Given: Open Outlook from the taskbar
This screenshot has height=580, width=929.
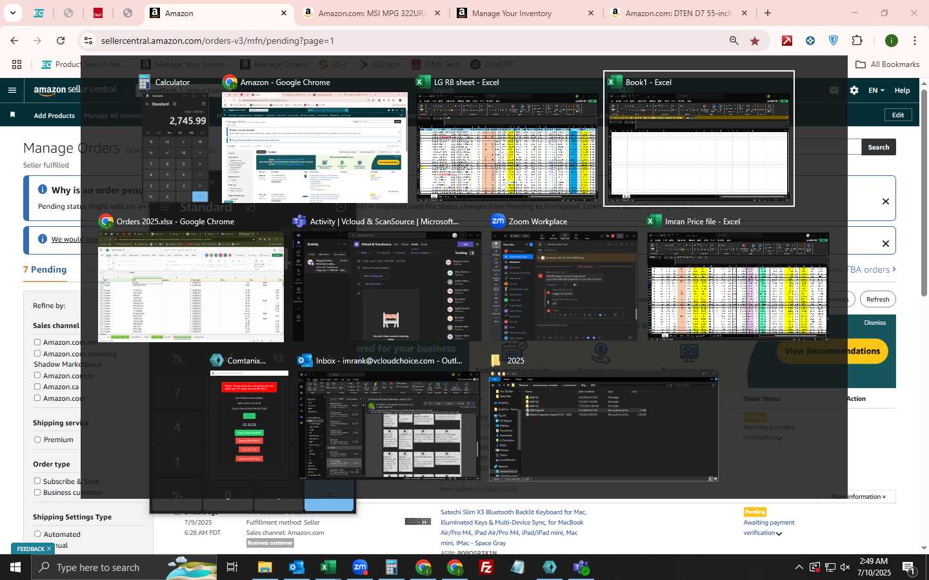Looking at the screenshot, I should tap(297, 567).
